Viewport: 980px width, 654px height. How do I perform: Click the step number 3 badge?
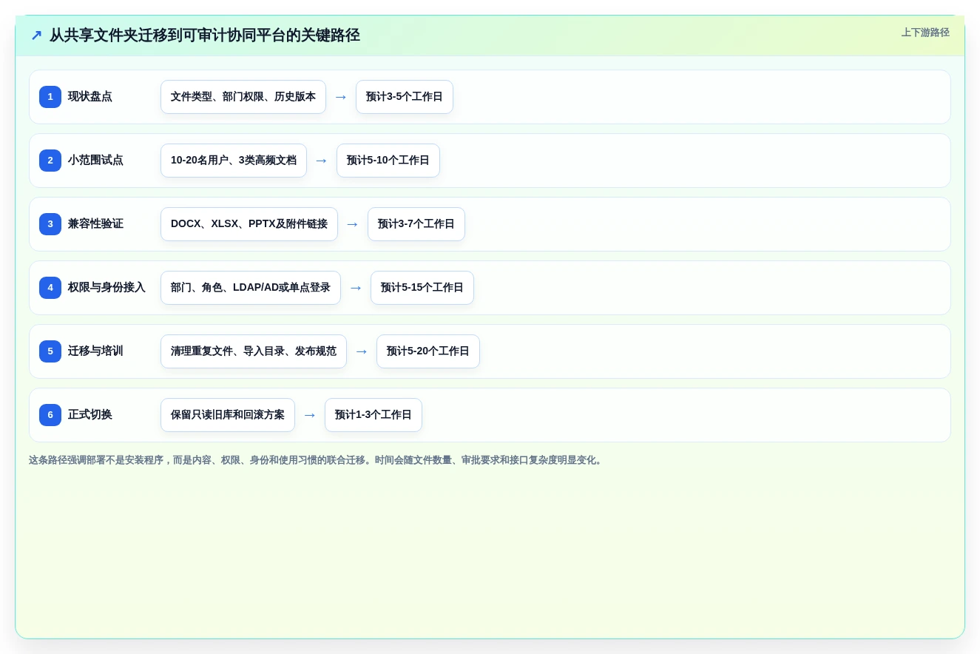50,224
